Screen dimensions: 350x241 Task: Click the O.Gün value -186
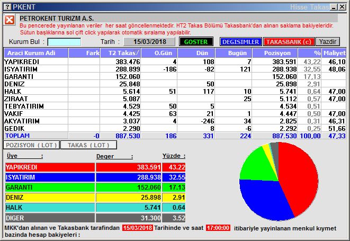169,69
